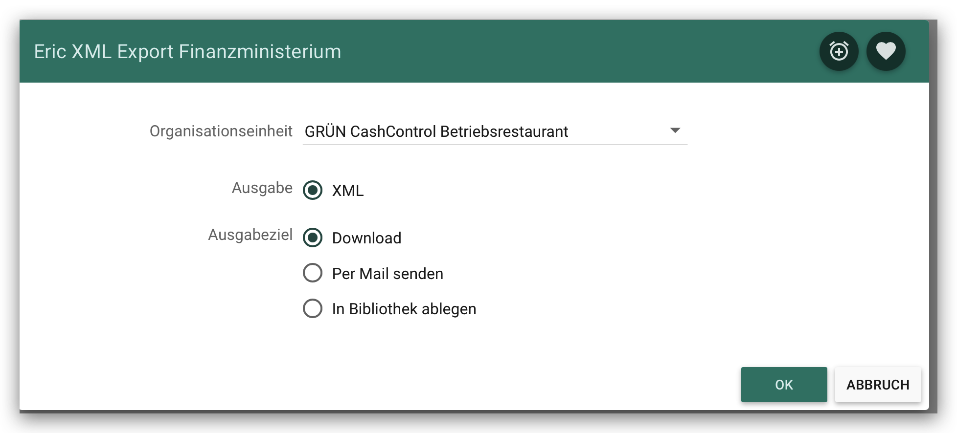Select the XML output radio button
Screen dimensions: 957x433
[313, 190]
